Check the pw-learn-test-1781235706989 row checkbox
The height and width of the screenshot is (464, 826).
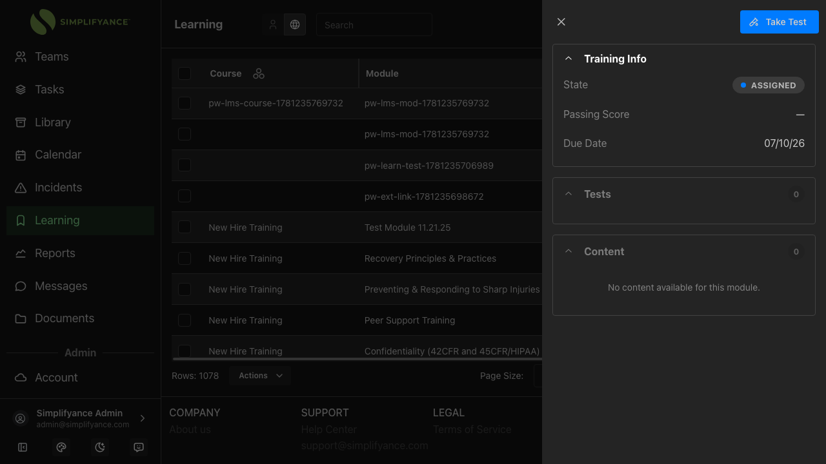tap(185, 165)
